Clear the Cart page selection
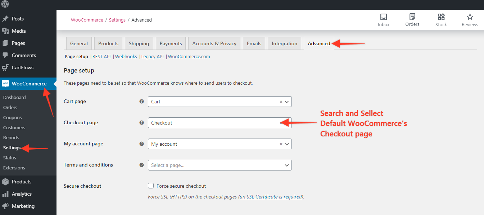The width and height of the screenshot is (484, 215). click(281, 102)
